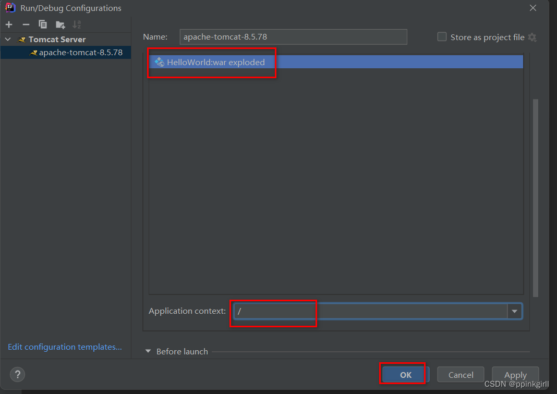Sort configurations alphabetically
This screenshot has width=557, height=394.
77,24
